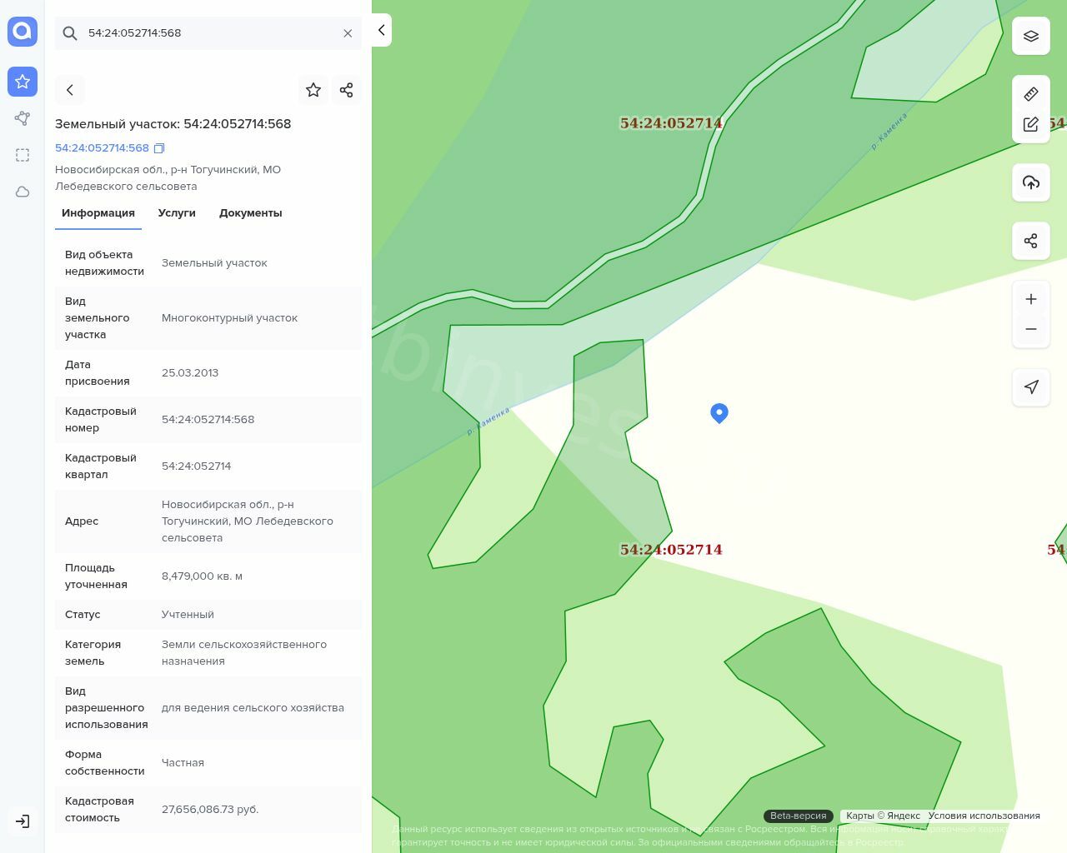Clear the search field text
The image size is (1067, 853).
348,33
